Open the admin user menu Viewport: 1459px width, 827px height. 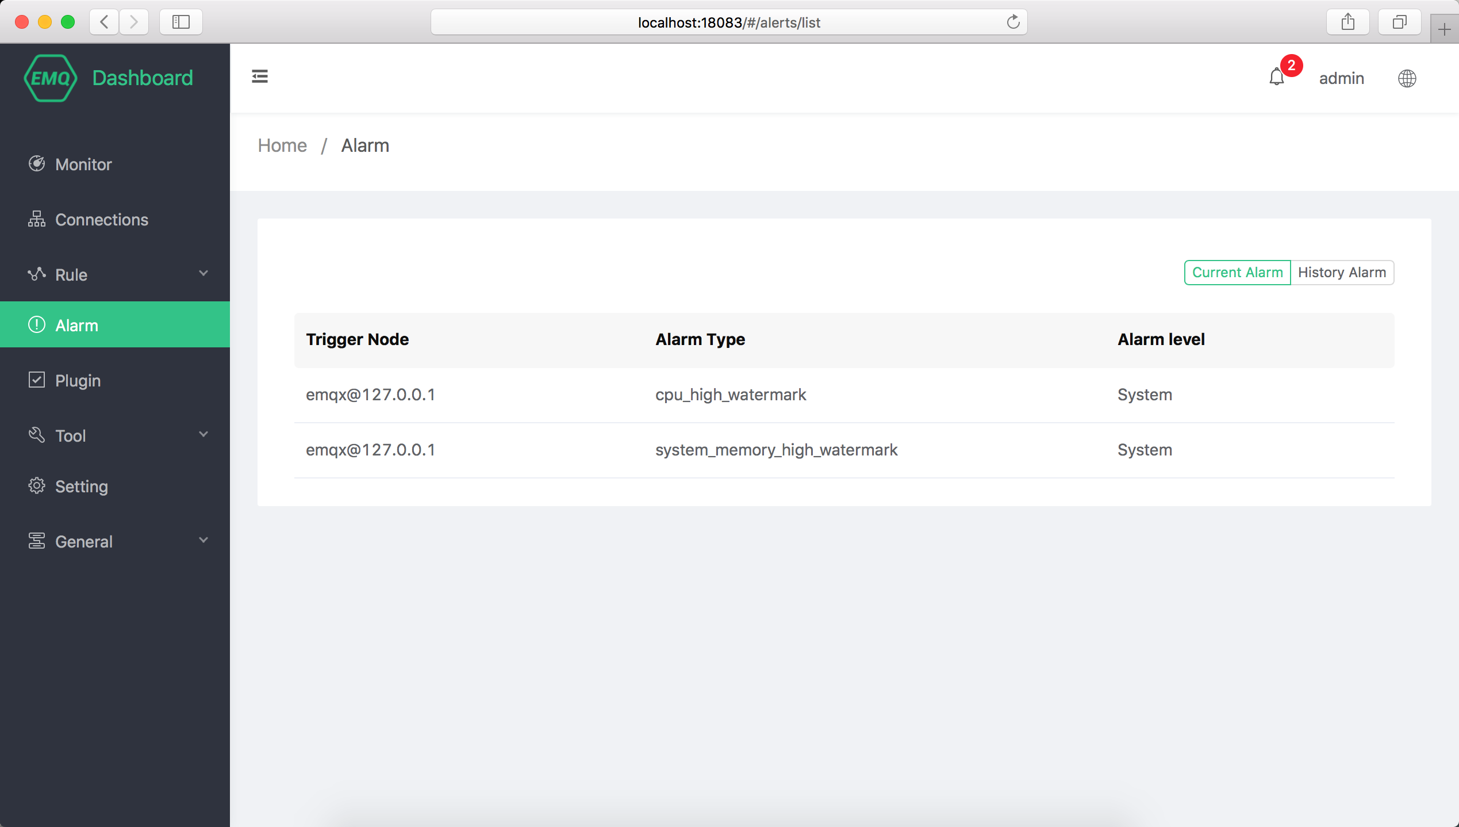[x=1341, y=78]
